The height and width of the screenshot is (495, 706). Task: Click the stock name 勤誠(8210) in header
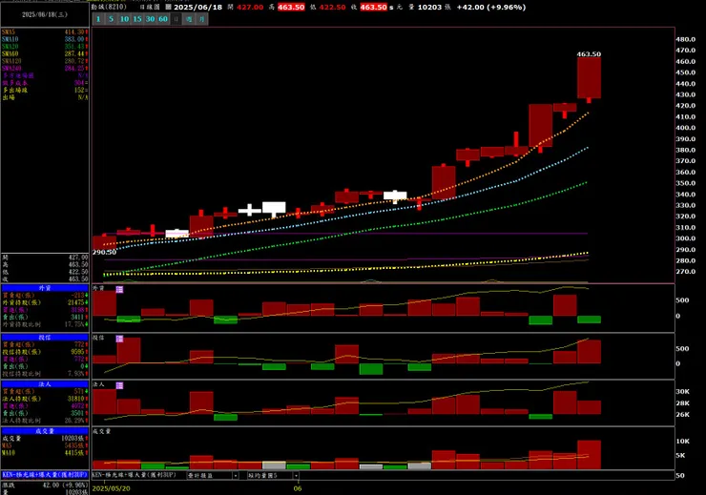(110, 7)
